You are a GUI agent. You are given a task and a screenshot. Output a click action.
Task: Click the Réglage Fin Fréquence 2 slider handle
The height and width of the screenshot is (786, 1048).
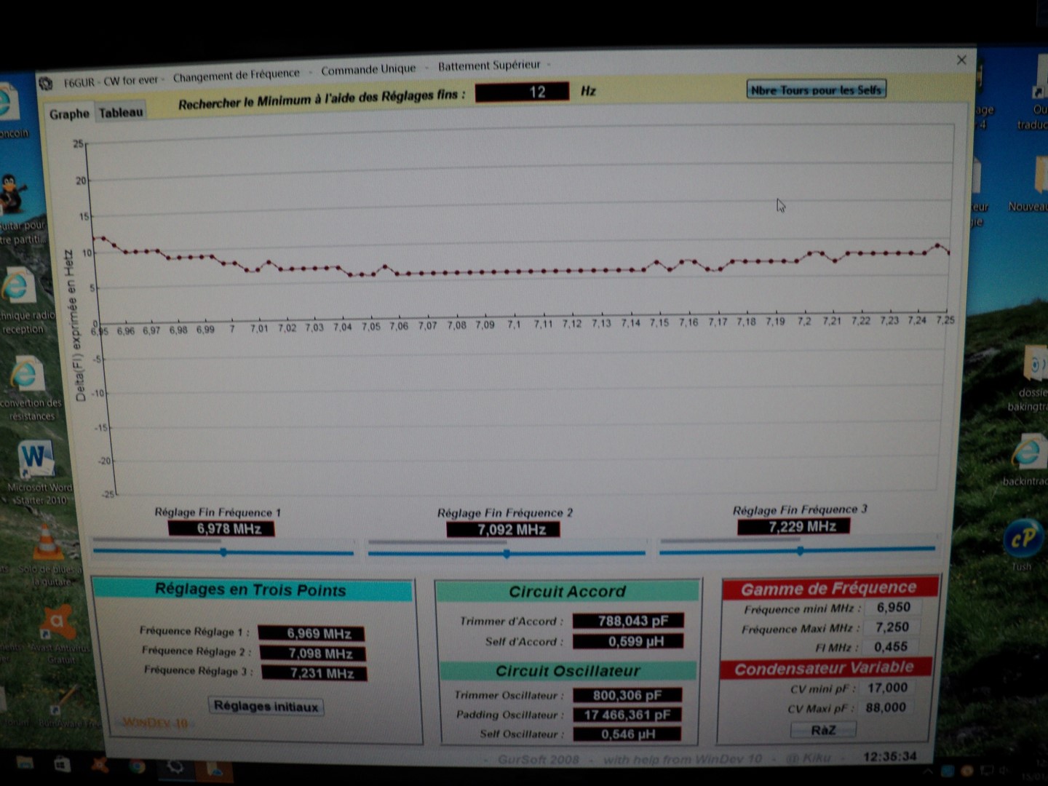507,554
